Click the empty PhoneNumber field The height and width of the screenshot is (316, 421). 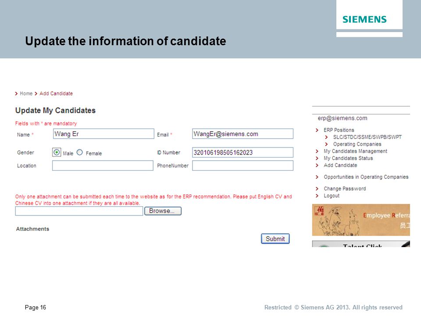tap(243, 165)
